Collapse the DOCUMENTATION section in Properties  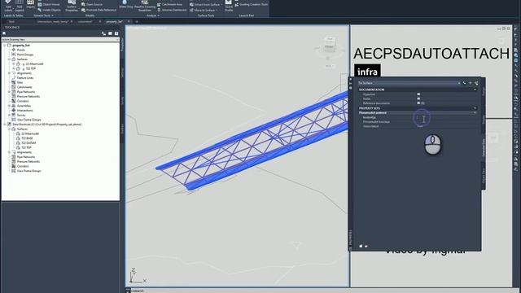click(475, 90)
